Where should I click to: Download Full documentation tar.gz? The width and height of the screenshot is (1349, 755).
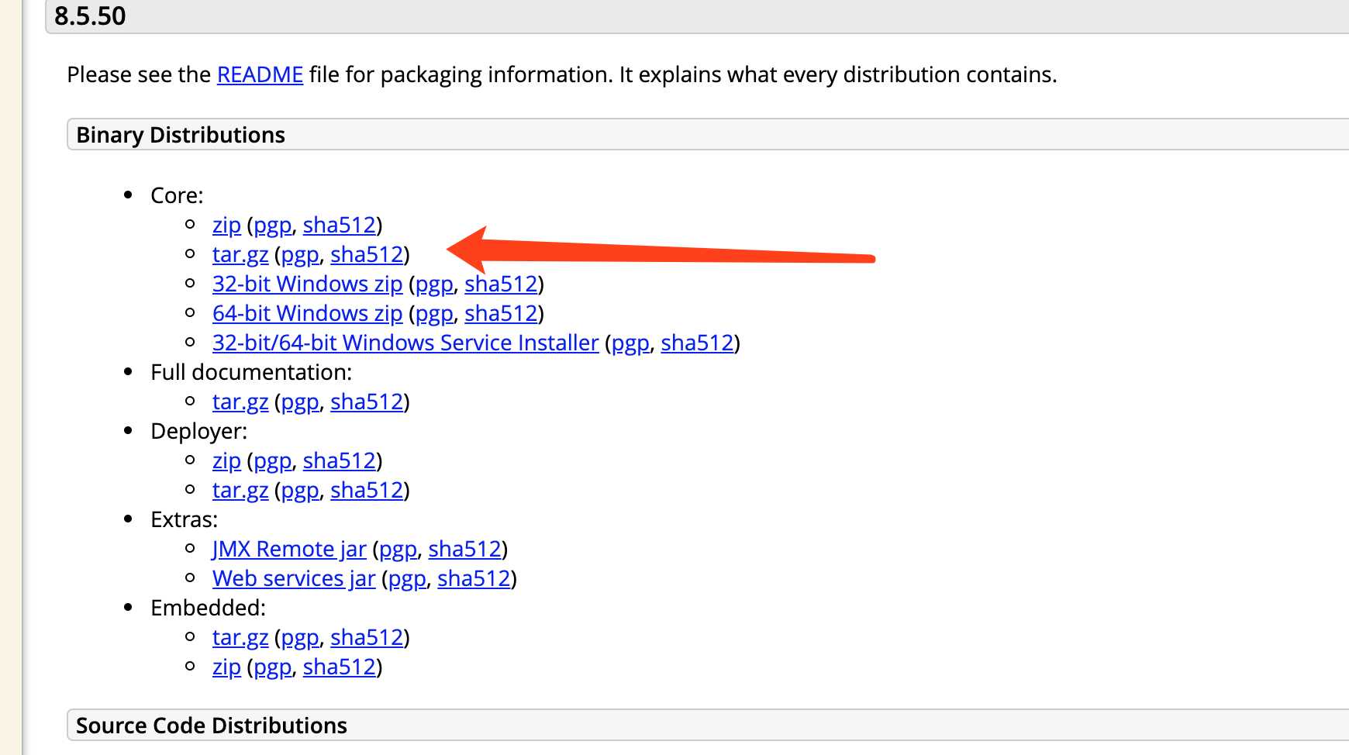240,402
